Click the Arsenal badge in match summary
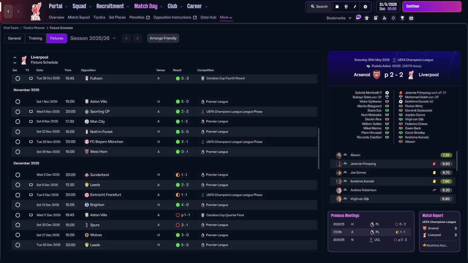This screenshot has width=468, height=263. pyautogui.click(x=377, y=75)
